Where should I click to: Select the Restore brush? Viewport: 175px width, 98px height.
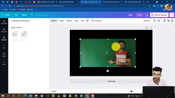24,36
